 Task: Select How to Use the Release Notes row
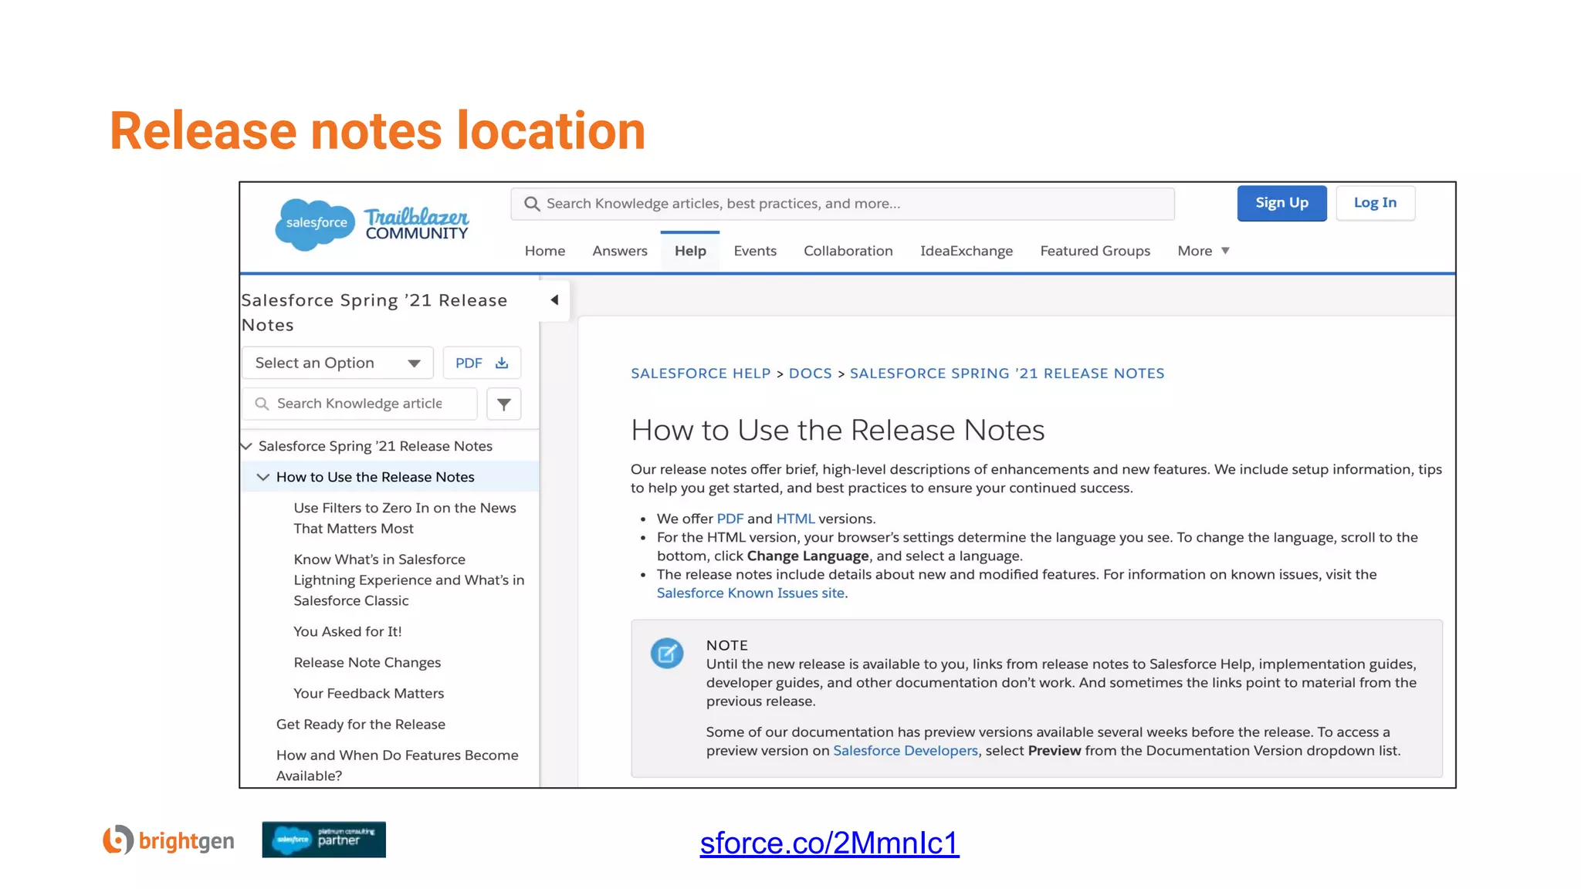point(391,477)
